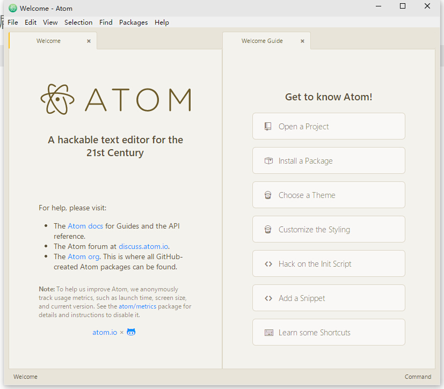444x389 pixels.
Task: Open the Packages menu
Action: (133, 22)
